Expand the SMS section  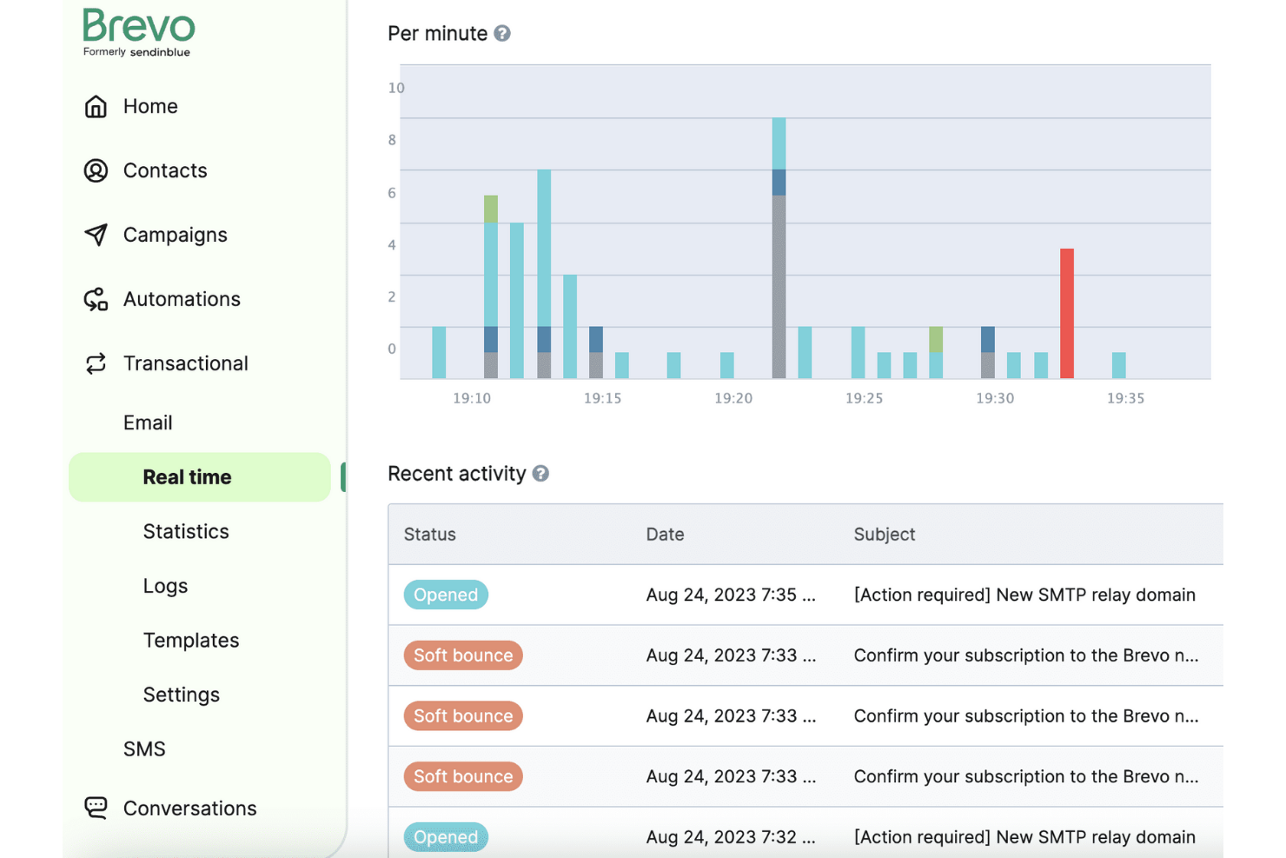[144, 748]
